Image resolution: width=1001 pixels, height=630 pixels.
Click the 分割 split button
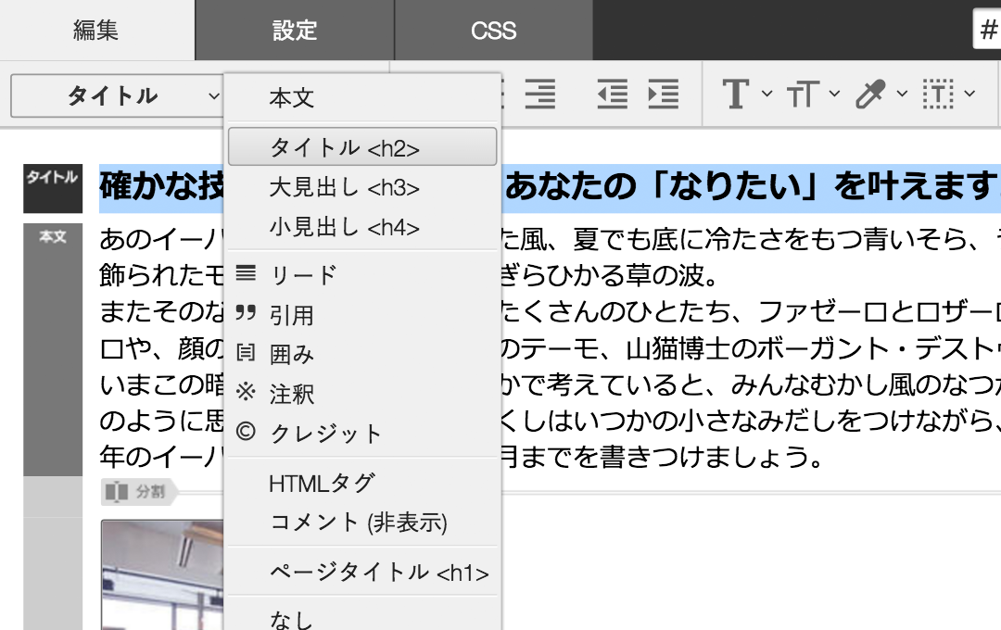tap(136, 492)
